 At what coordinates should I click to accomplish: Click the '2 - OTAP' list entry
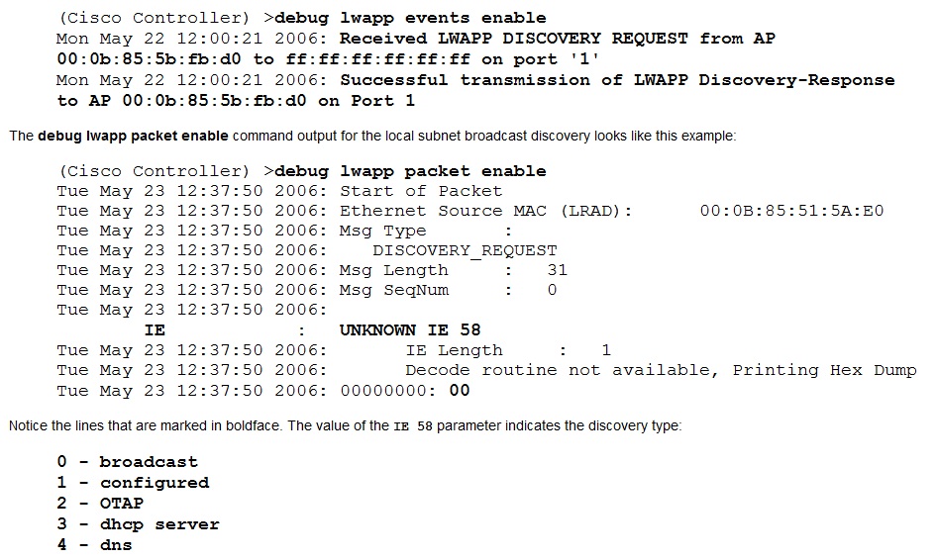pyautogui.click(x=100, y=504)
